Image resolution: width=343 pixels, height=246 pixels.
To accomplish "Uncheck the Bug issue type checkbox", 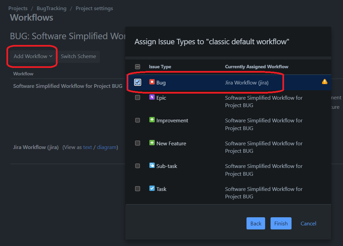I will (137, 82).
